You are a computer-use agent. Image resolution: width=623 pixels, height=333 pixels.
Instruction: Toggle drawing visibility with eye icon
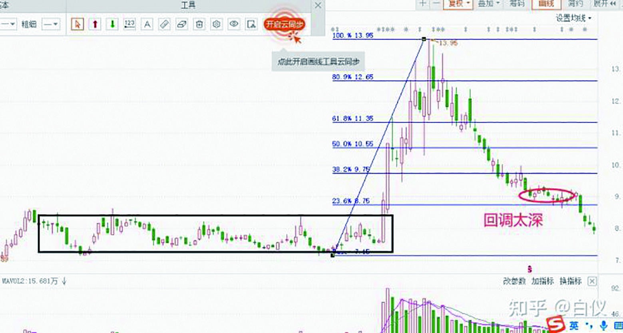234,24
